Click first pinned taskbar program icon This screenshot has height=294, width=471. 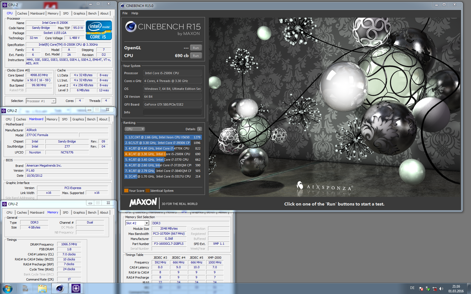pyautogui.click(x=25, y=288)
